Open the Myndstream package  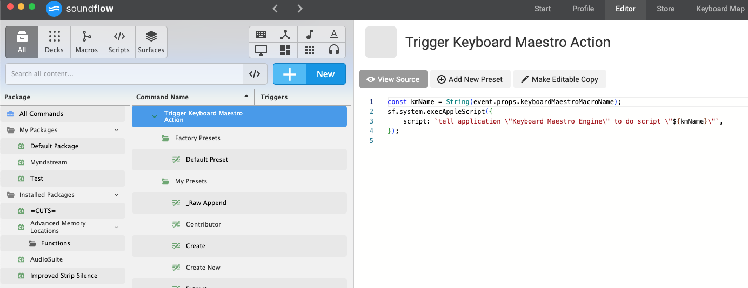point(63,162)
